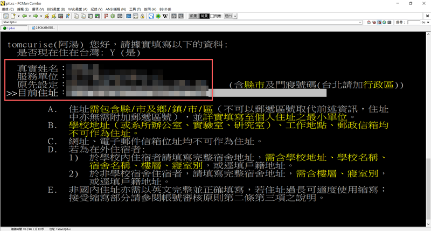Go forward with the green right arrow
This screenshot has height=231, width=431.
pyautogui.click(x=36, y=16)
